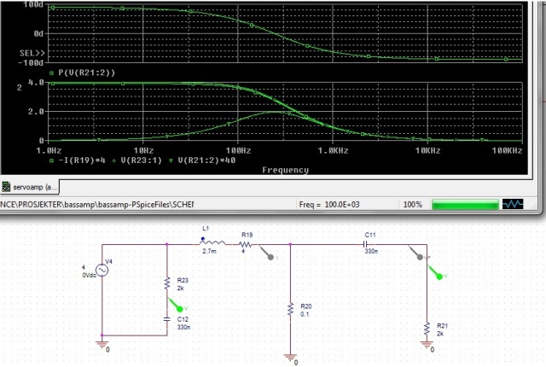
Task: Select the L1 reference label
Action: click(x=206, y=229)
